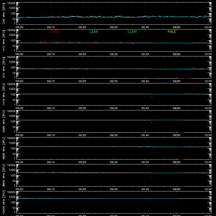The height and width of the screenshot is (216, 216).
Task: Click the 09:00 time label under 245 MHz plot
Action: pos(19,27)
